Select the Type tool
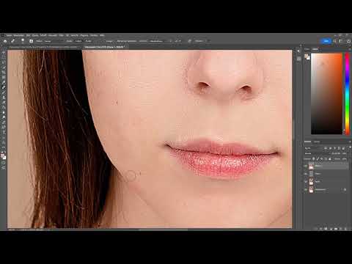 pos(4,132)
